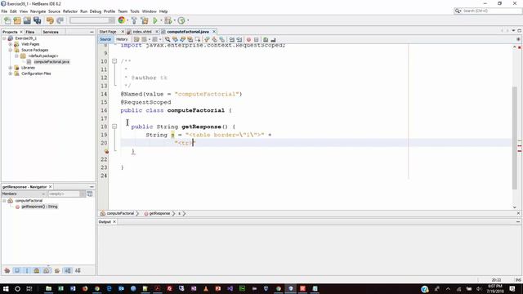The height and width of the screenshot is (294, 523).
Task: Click the Chrome browser selector icon
Action: [122, 20]
